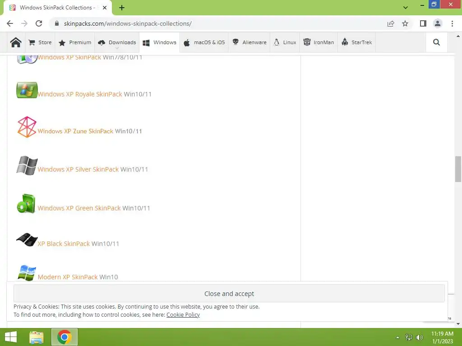
Task: Open the Windows XP Green SkinPack link
Action: 79,208
